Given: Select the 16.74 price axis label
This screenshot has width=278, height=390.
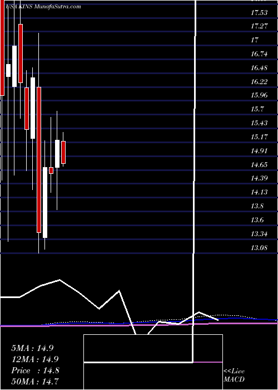Looking at the screenshot, I should coord(259,53).
